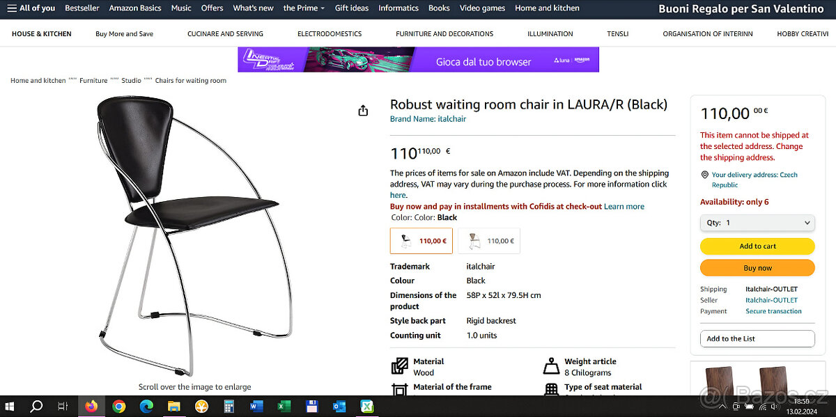This screenshot has height=417, width=836.
Task: Open the Calculator app in the taskbar
Action: 229,407
